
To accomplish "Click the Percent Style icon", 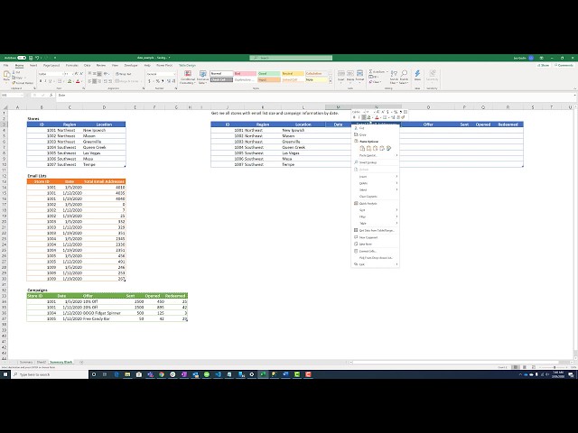I will (157, 81).
